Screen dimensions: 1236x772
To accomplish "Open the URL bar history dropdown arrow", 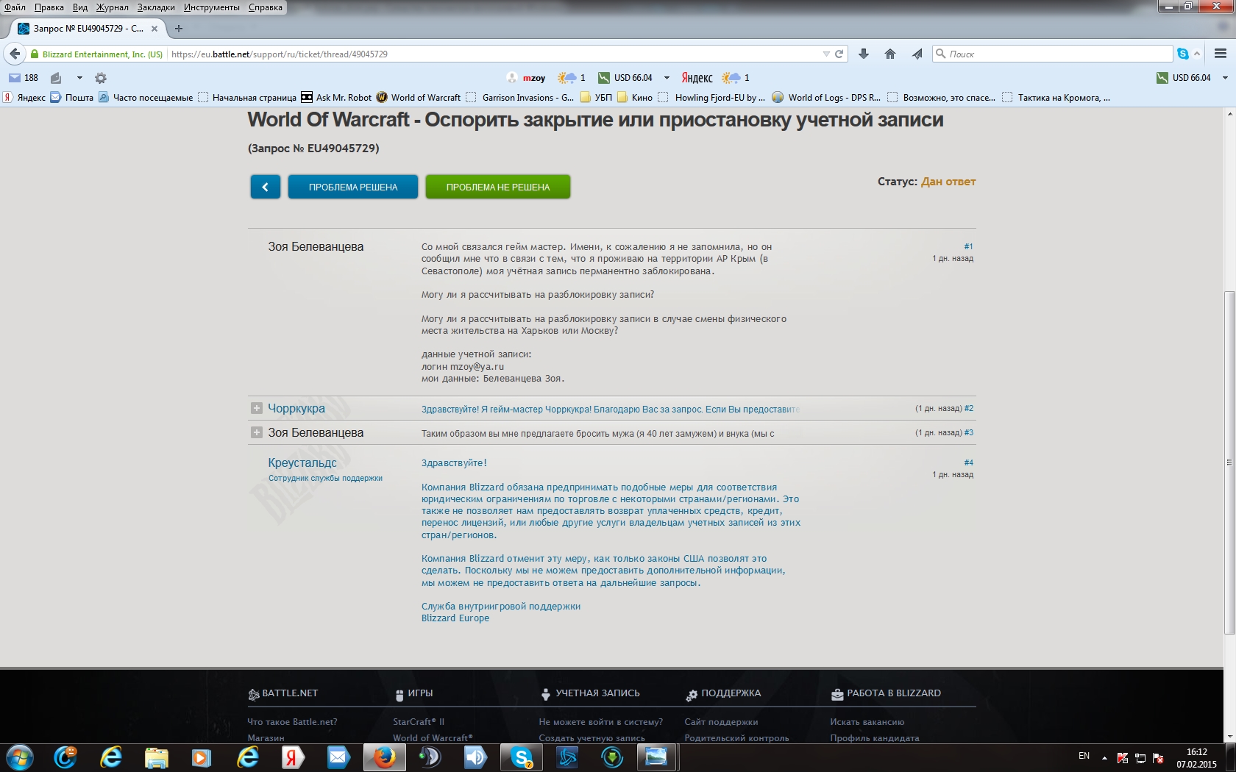I will [826, 54].
